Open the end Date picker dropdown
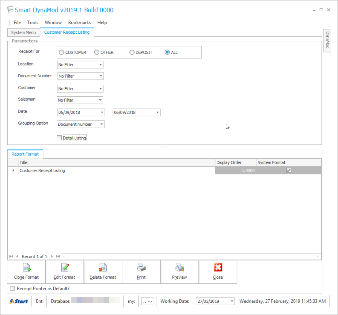The height and width of the screenshot is (315, 338). click(x=158, y=112)
